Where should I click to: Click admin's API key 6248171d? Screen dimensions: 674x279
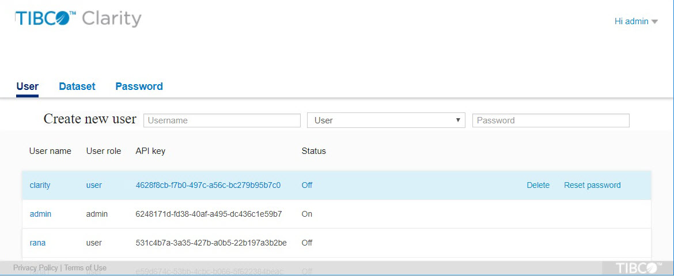point(209,214)
